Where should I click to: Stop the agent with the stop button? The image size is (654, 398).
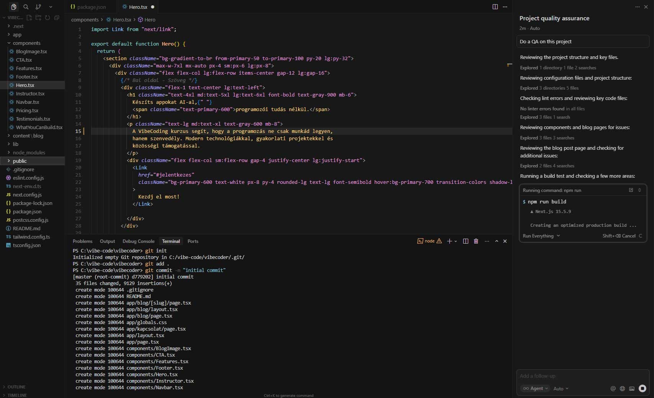click(643, 388)
